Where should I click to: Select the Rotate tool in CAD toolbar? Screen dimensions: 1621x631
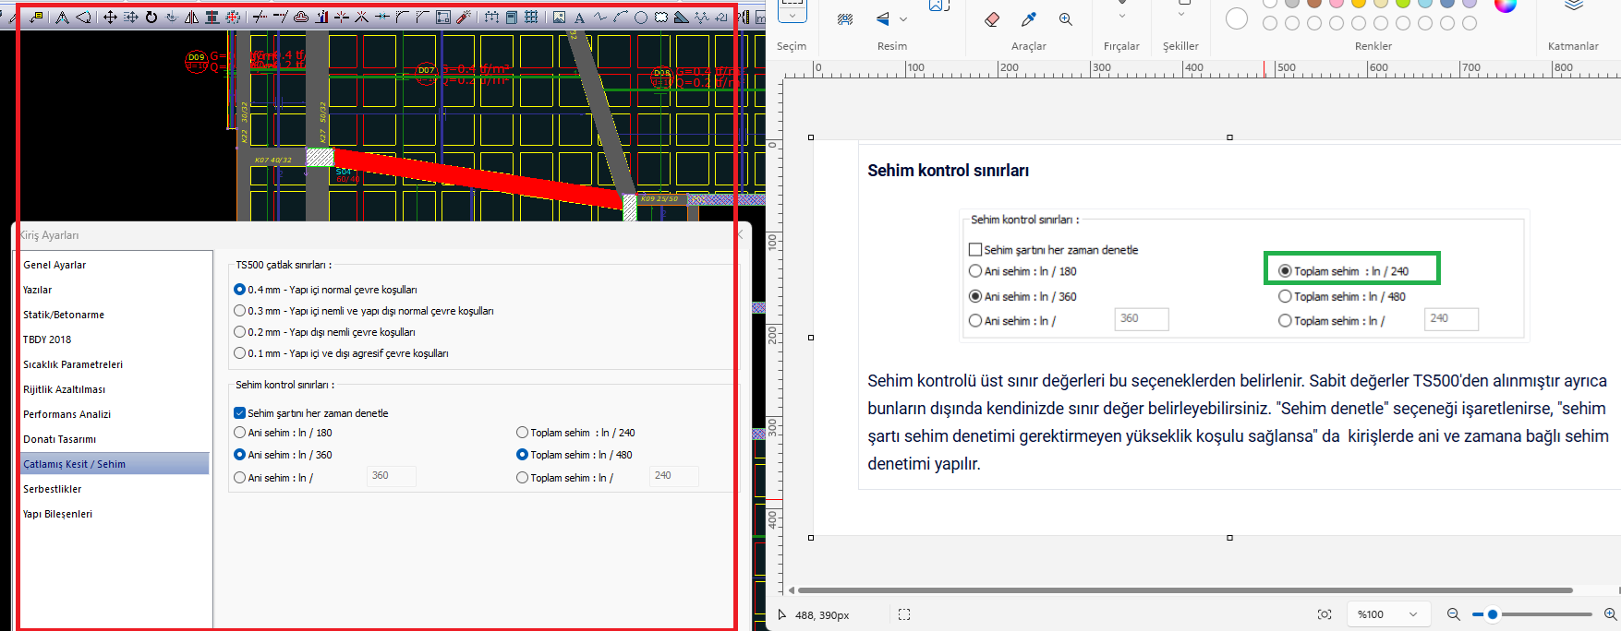click(151, 17)
